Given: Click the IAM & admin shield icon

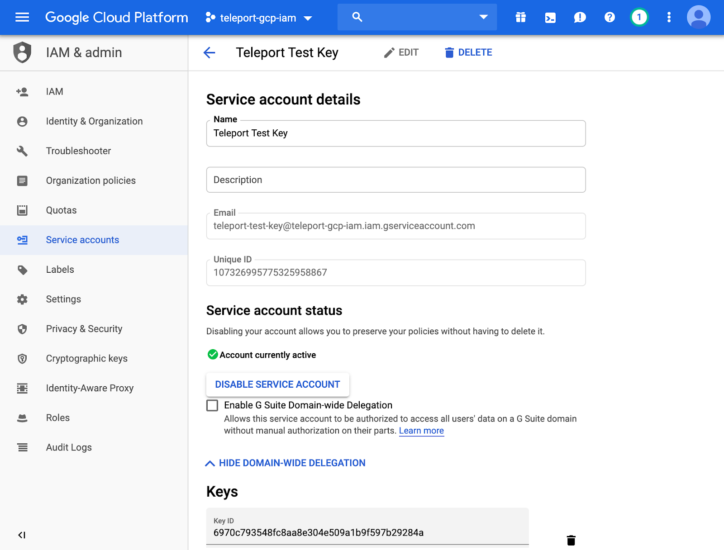Looking at the screenshot, I should click(22, 52).
